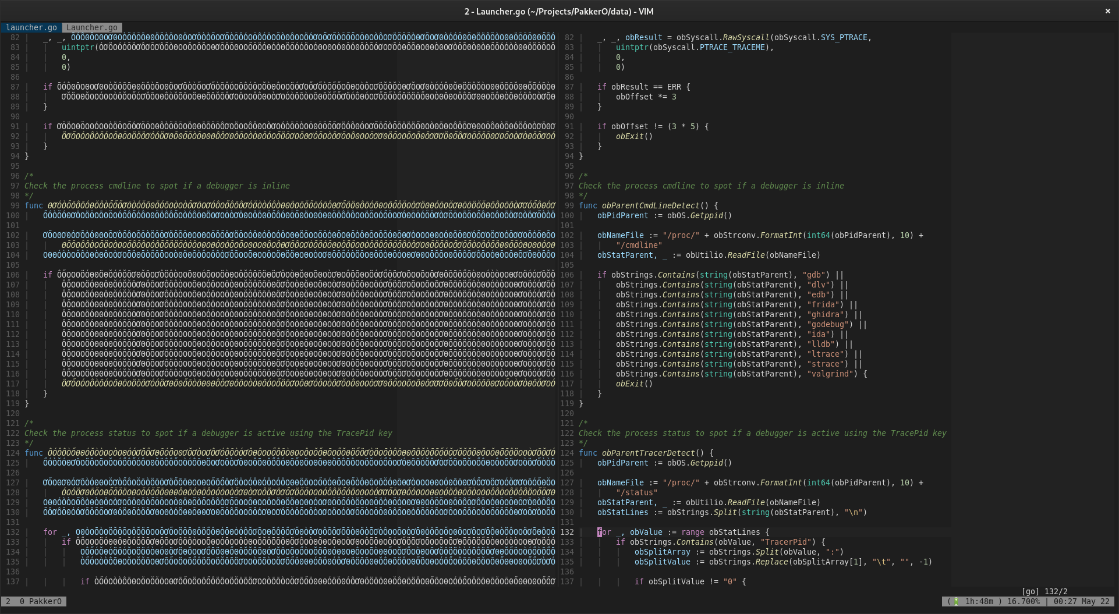The width and height of the screenshot is (1119, 614).
Task: Click obSyscall.SYS_PTRACE on line 82
Action: [x=821, y=37]
